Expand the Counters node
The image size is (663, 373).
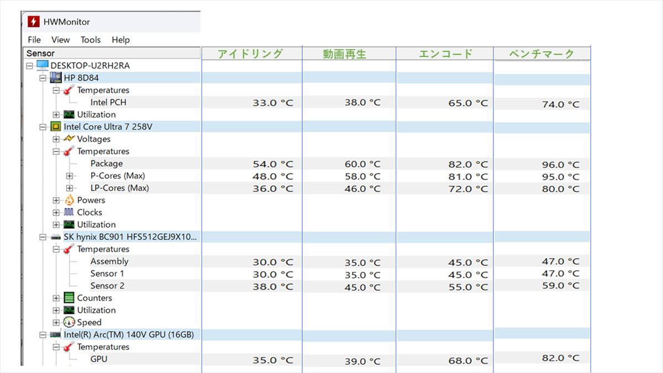[x=56, y=298]
